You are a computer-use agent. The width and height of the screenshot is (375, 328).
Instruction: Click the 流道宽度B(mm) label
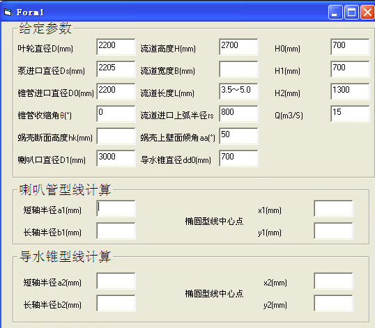click(x=168, y=71)
